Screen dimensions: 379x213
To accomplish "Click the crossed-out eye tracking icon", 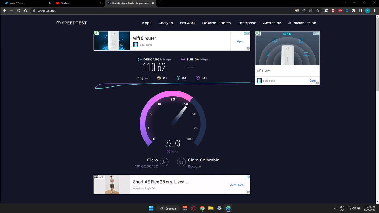I will [304, 10].
